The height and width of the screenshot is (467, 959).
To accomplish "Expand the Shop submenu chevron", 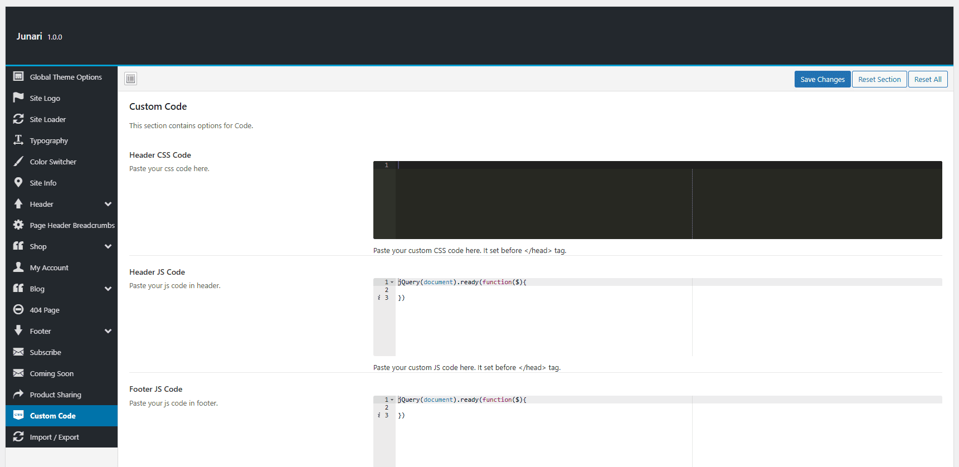I will pos(108,246).
